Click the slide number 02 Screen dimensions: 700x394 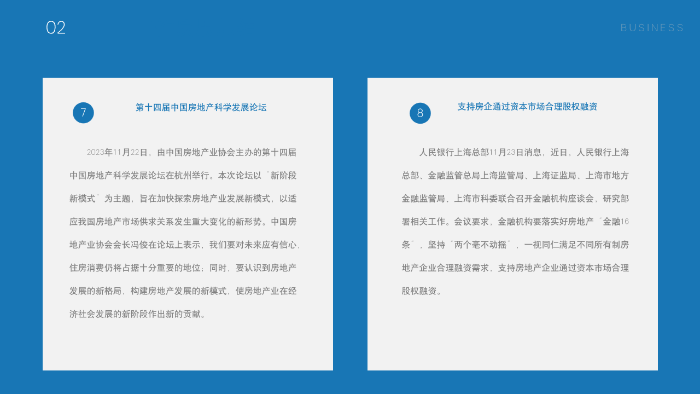[x=56, y=28]
